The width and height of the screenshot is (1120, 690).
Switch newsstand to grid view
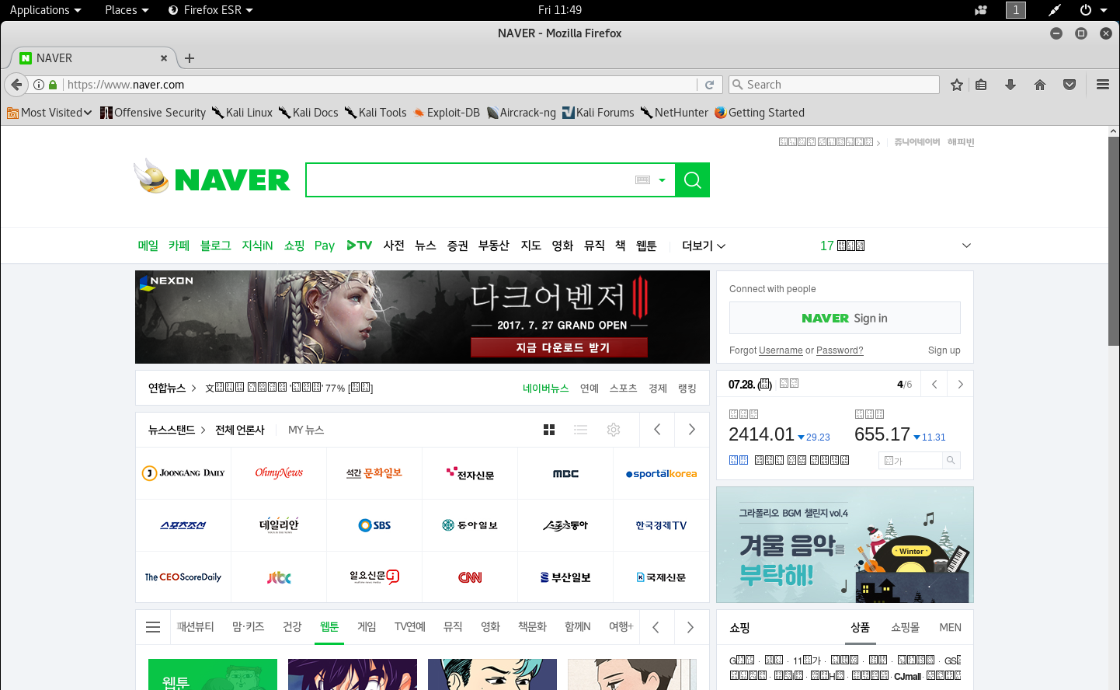coord(549,430)
